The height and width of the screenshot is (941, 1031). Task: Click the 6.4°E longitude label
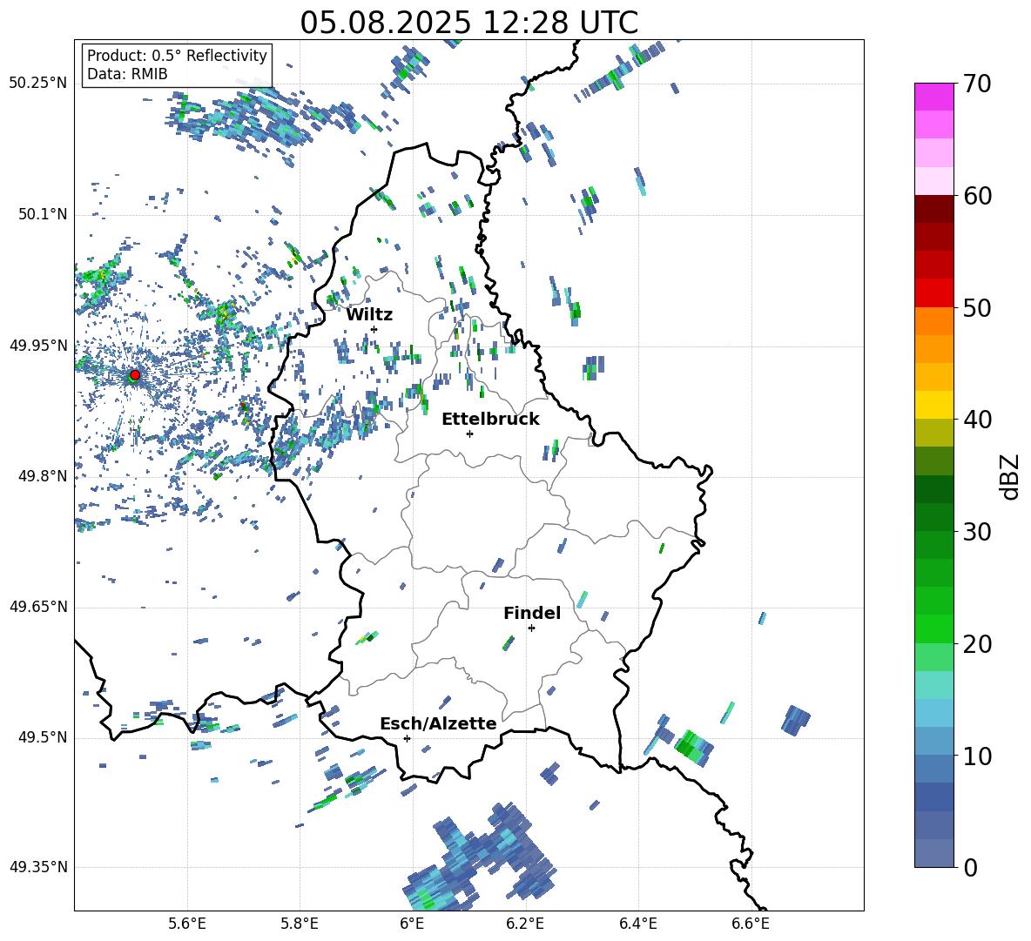click(637, 924)
